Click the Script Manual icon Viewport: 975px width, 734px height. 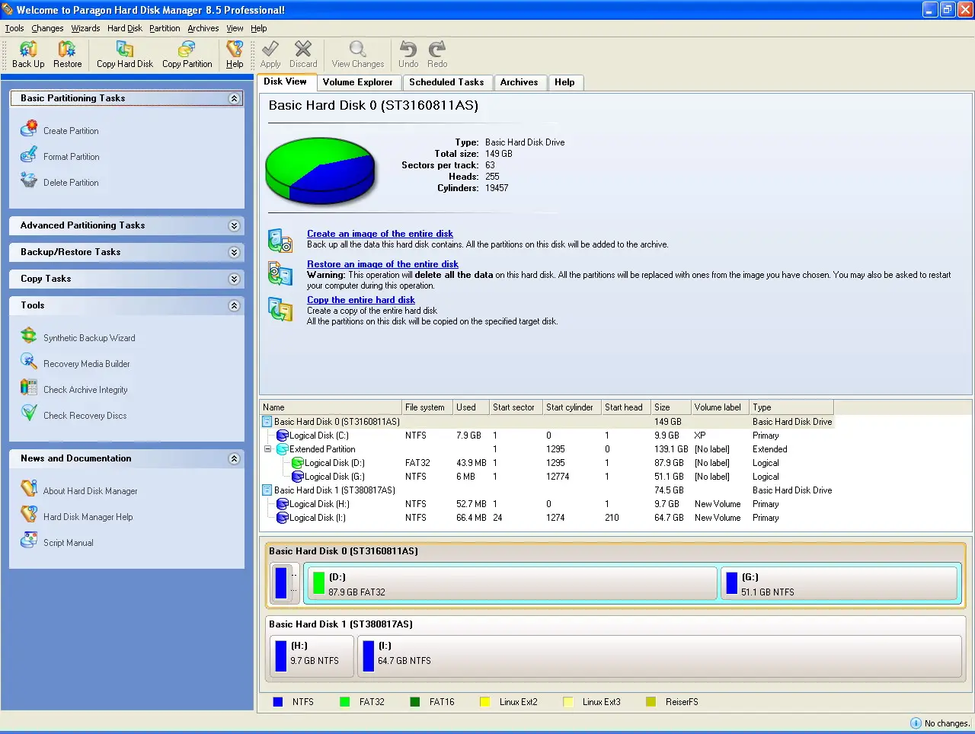pyautogui.click(x=29, y=541)
